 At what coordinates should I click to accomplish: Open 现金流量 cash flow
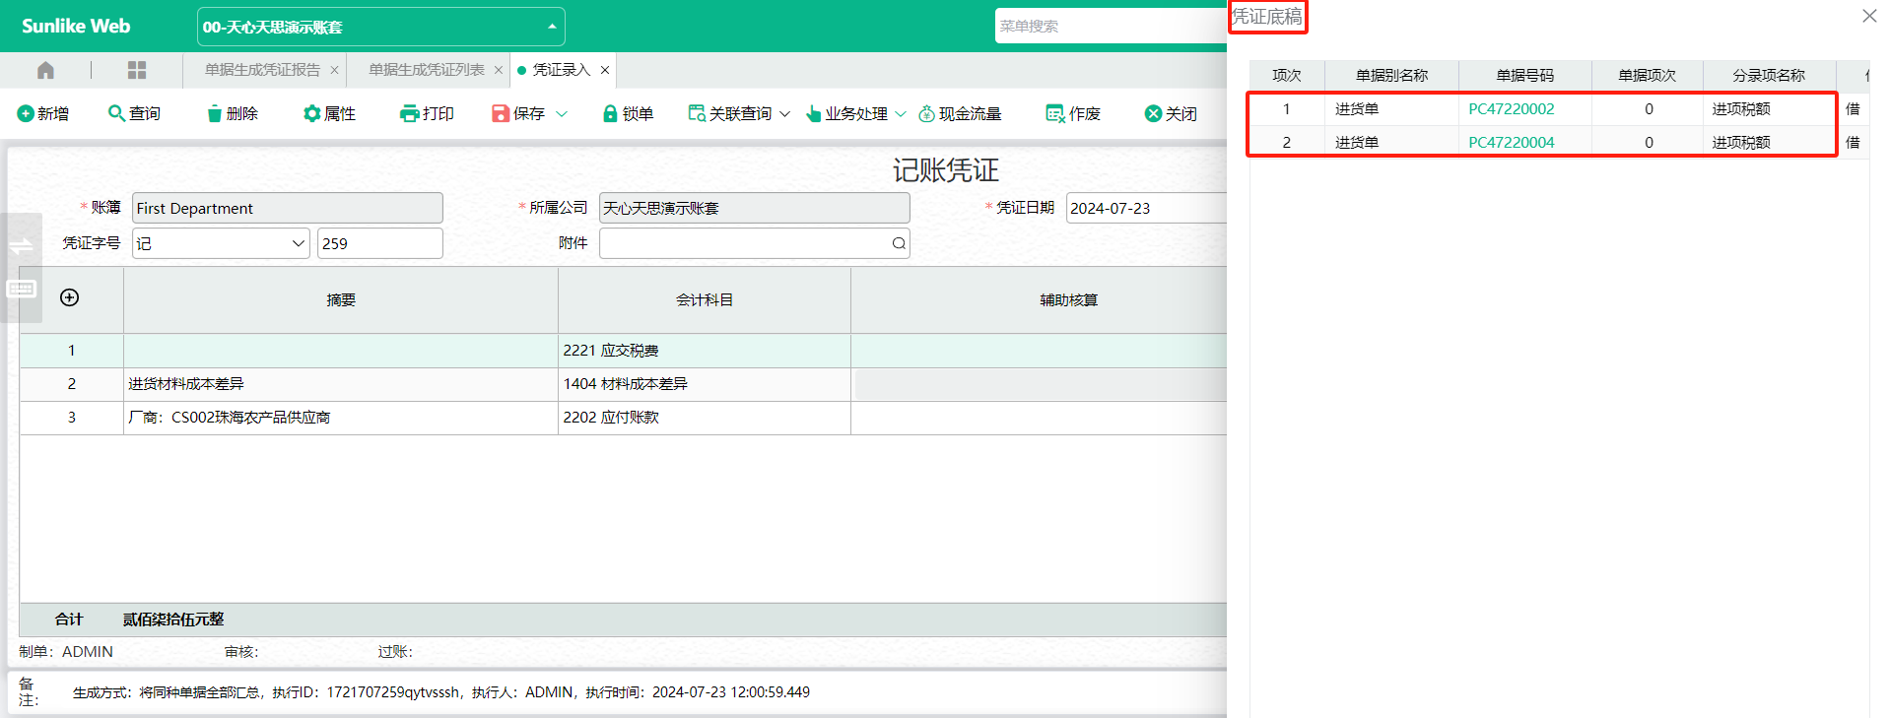click(x=960, y=113)
